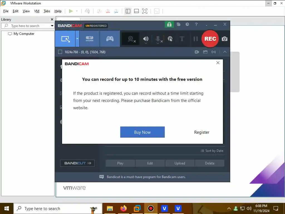
Task: Open the taskbar volume control
Action: pyautogui.click(x=249, y=208)
